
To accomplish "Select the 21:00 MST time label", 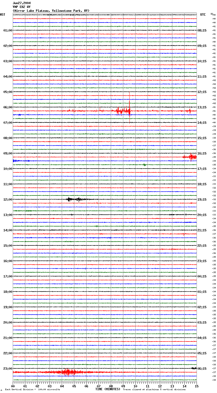I will click(8, 338).
